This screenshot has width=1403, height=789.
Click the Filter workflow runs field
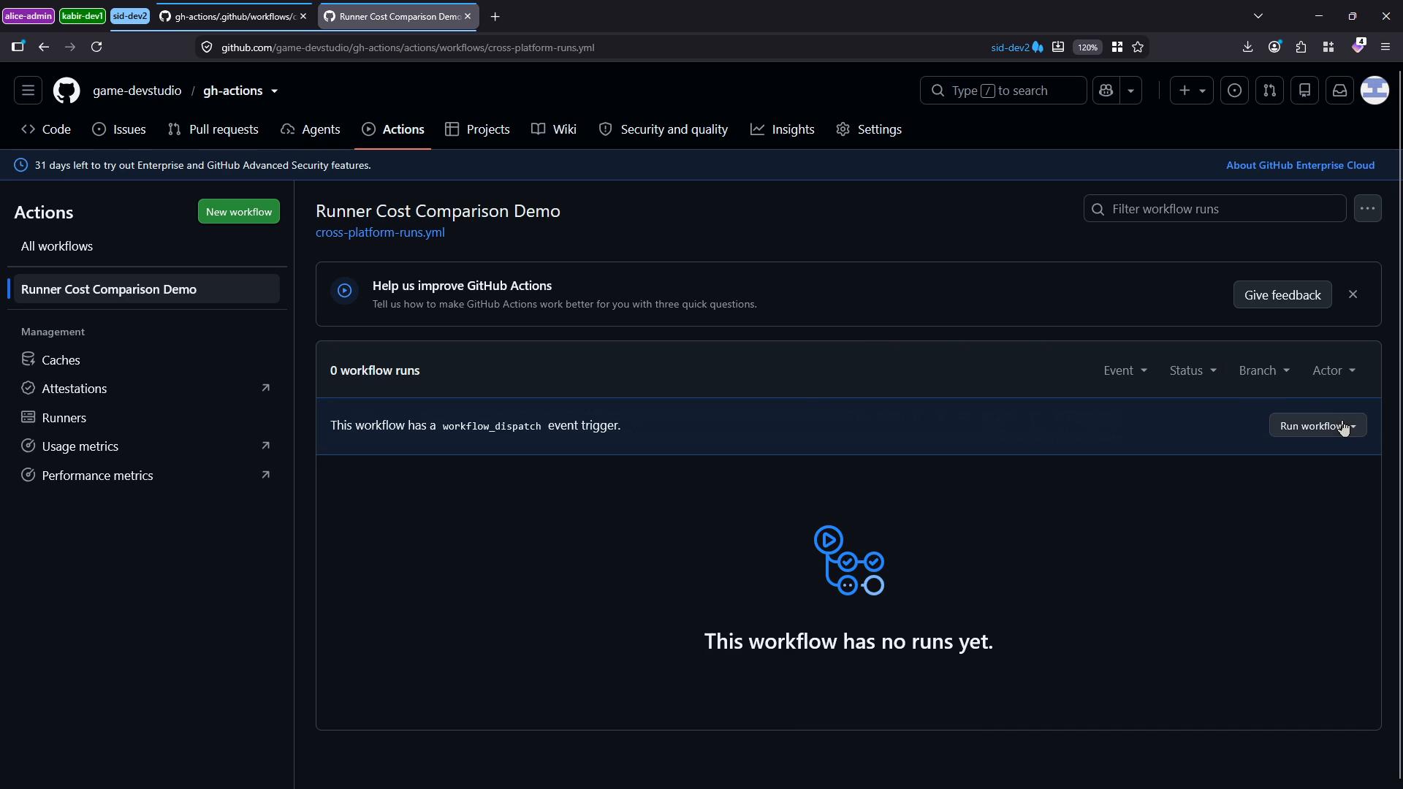coord(1214,209)
